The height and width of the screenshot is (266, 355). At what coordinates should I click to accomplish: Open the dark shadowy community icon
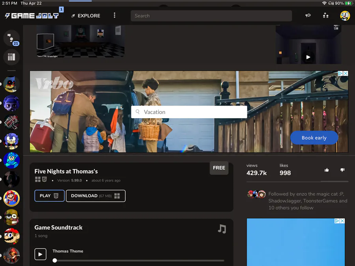click(11, 179)
